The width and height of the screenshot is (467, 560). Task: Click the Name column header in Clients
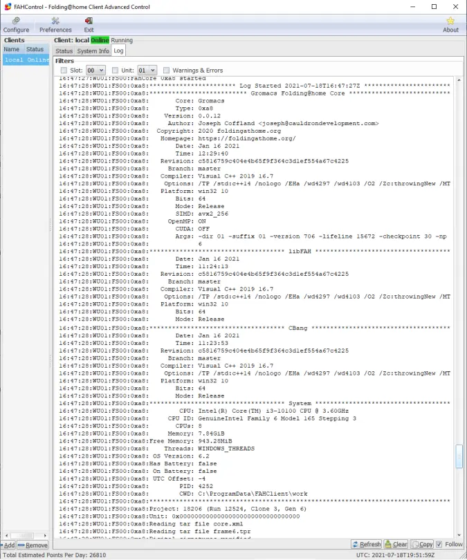12,49
